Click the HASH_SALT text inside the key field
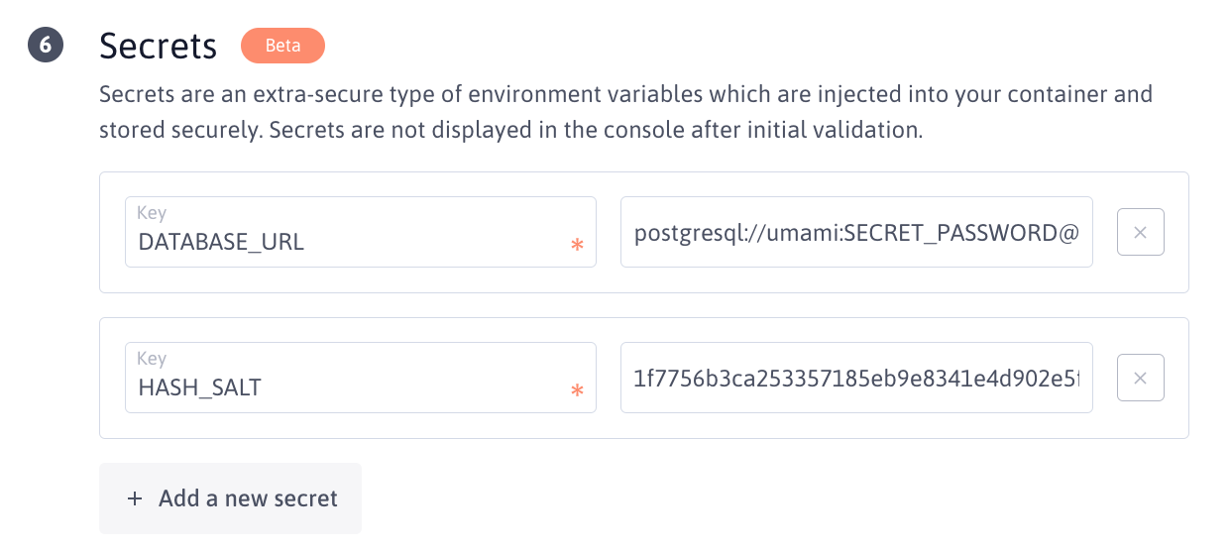 click(199, 387)
